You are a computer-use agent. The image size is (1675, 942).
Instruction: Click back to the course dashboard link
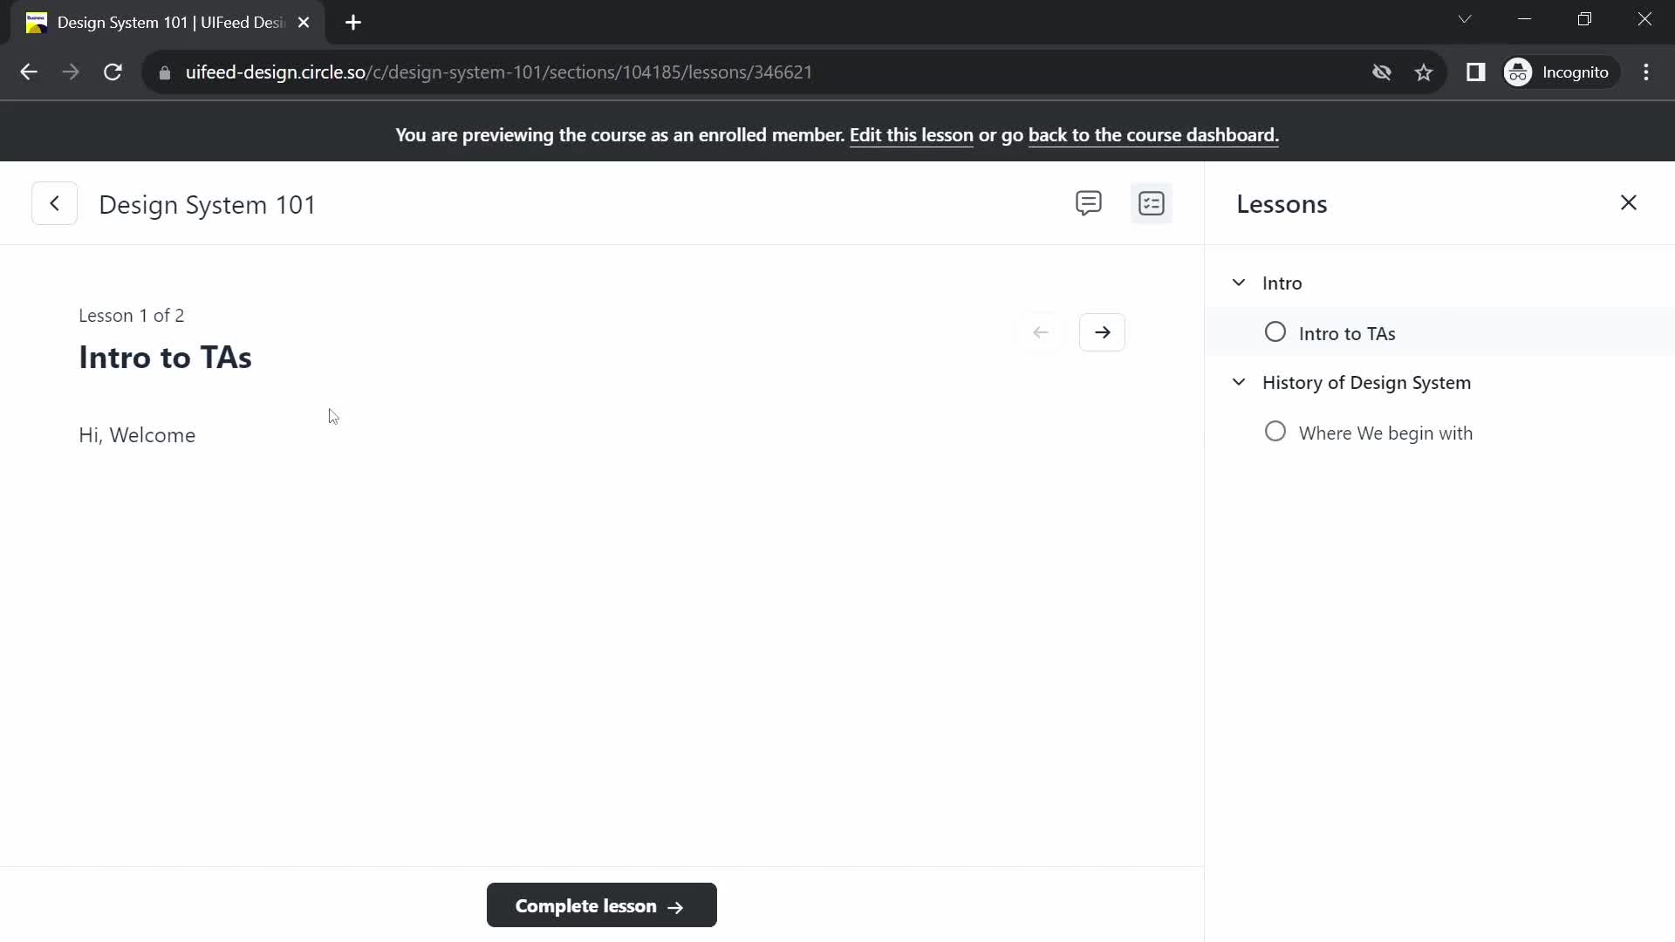click(1151, 134)
